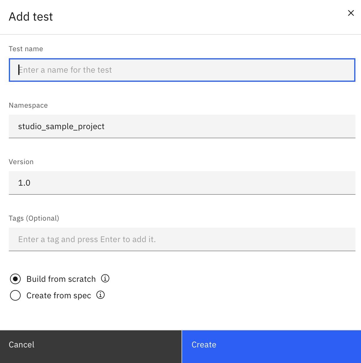This screenshot has width=361, height=363.
Task: Click the "Enter a tag" placeholder text
Action: (x=87, y=239)
